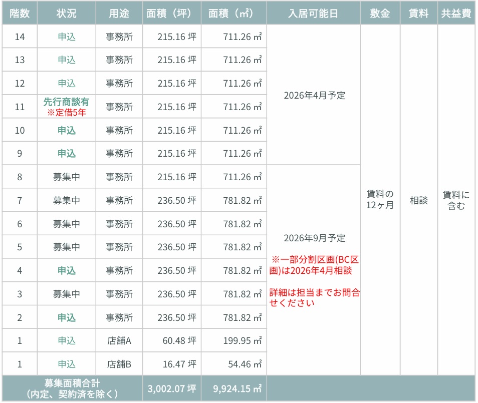Select the 相談 rent cell
This screenshot has width=478, height=403.
418,200
